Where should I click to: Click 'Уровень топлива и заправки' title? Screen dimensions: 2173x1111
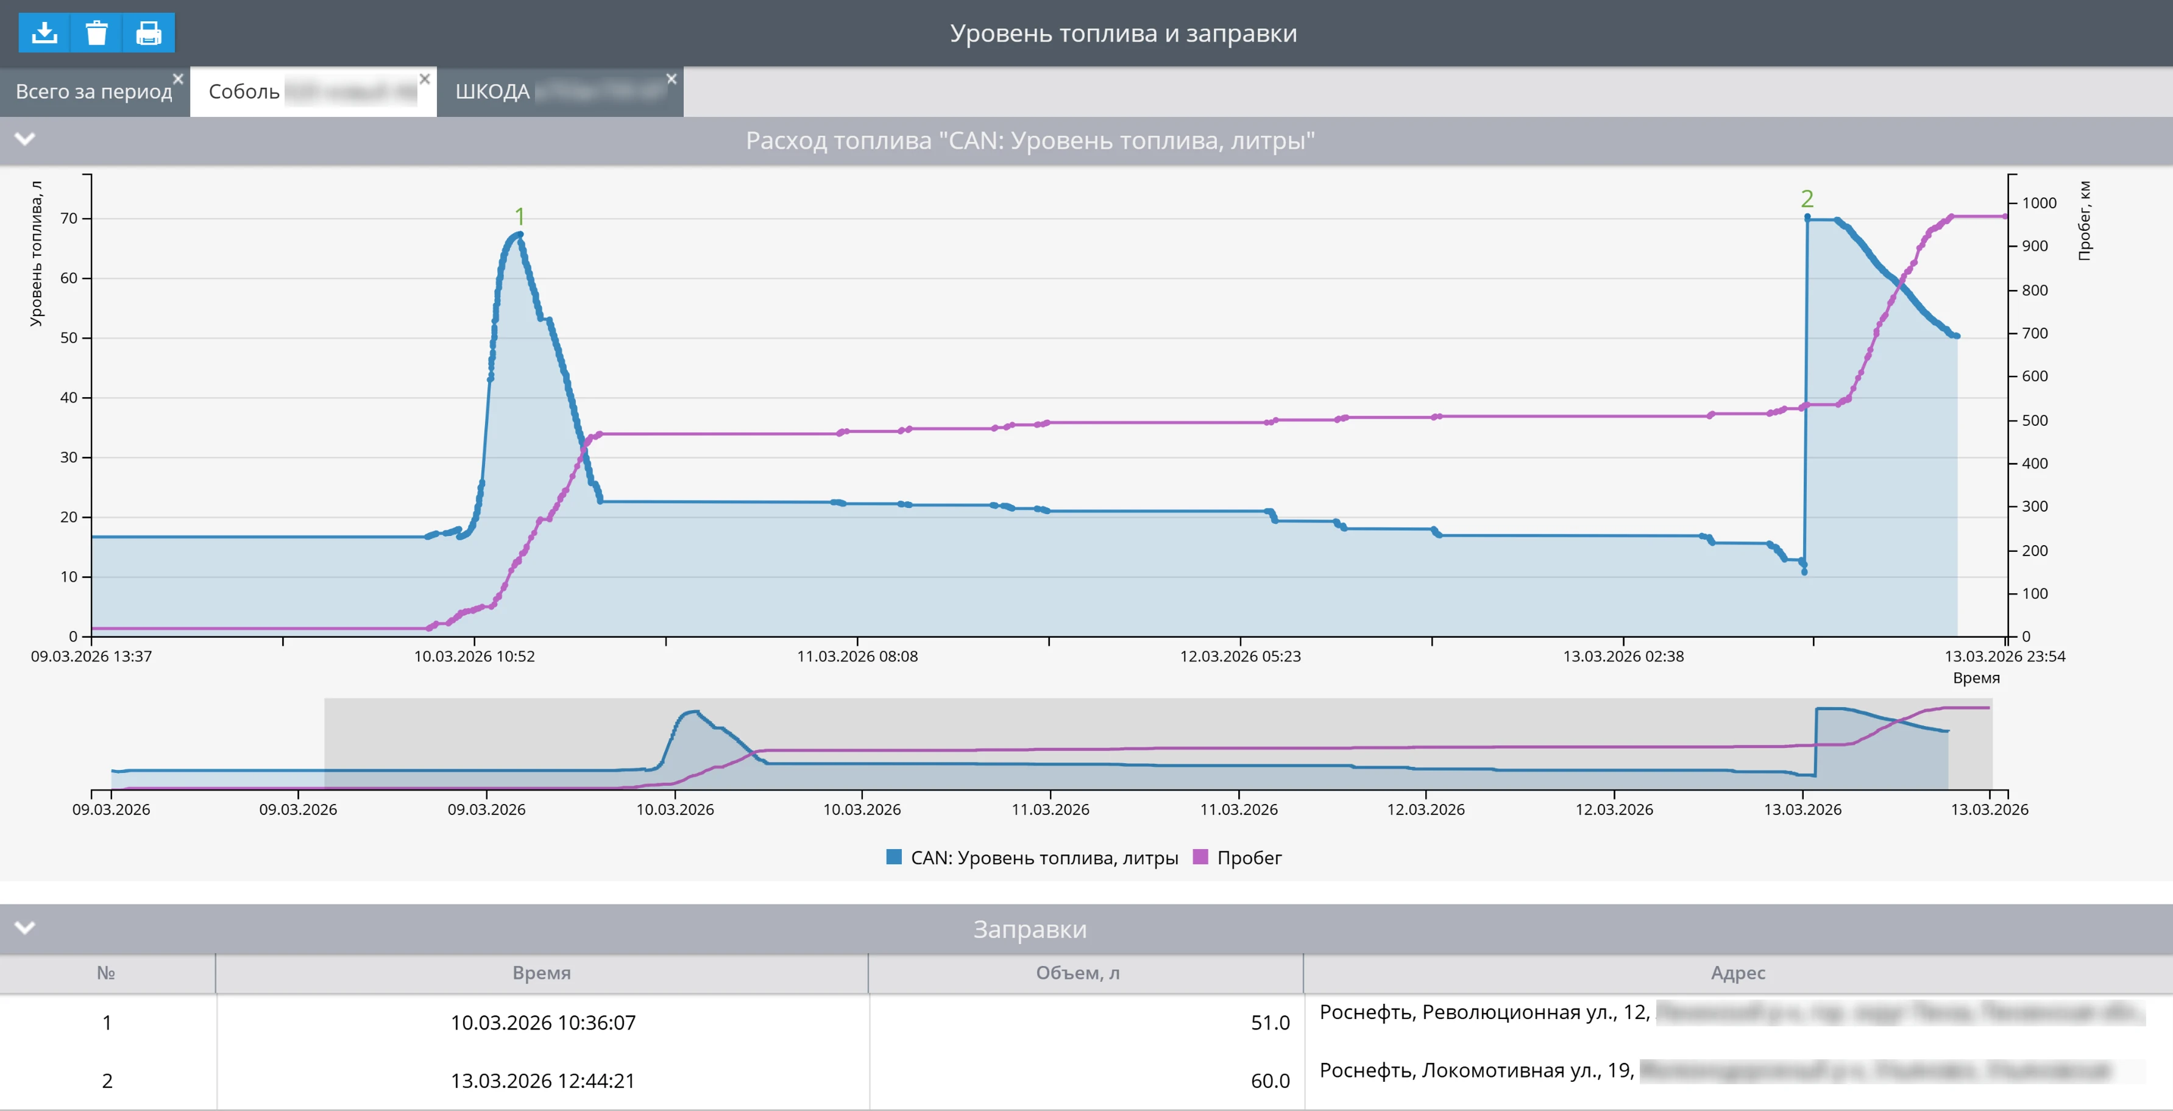pos(1123,33)
